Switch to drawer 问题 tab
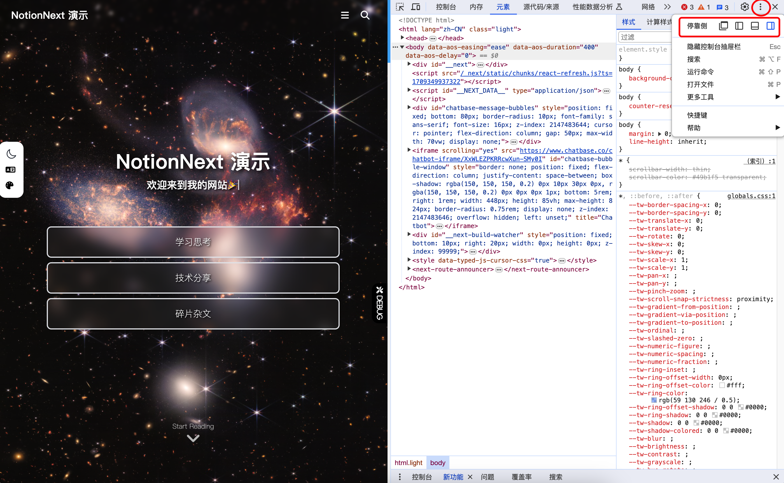 487,477
